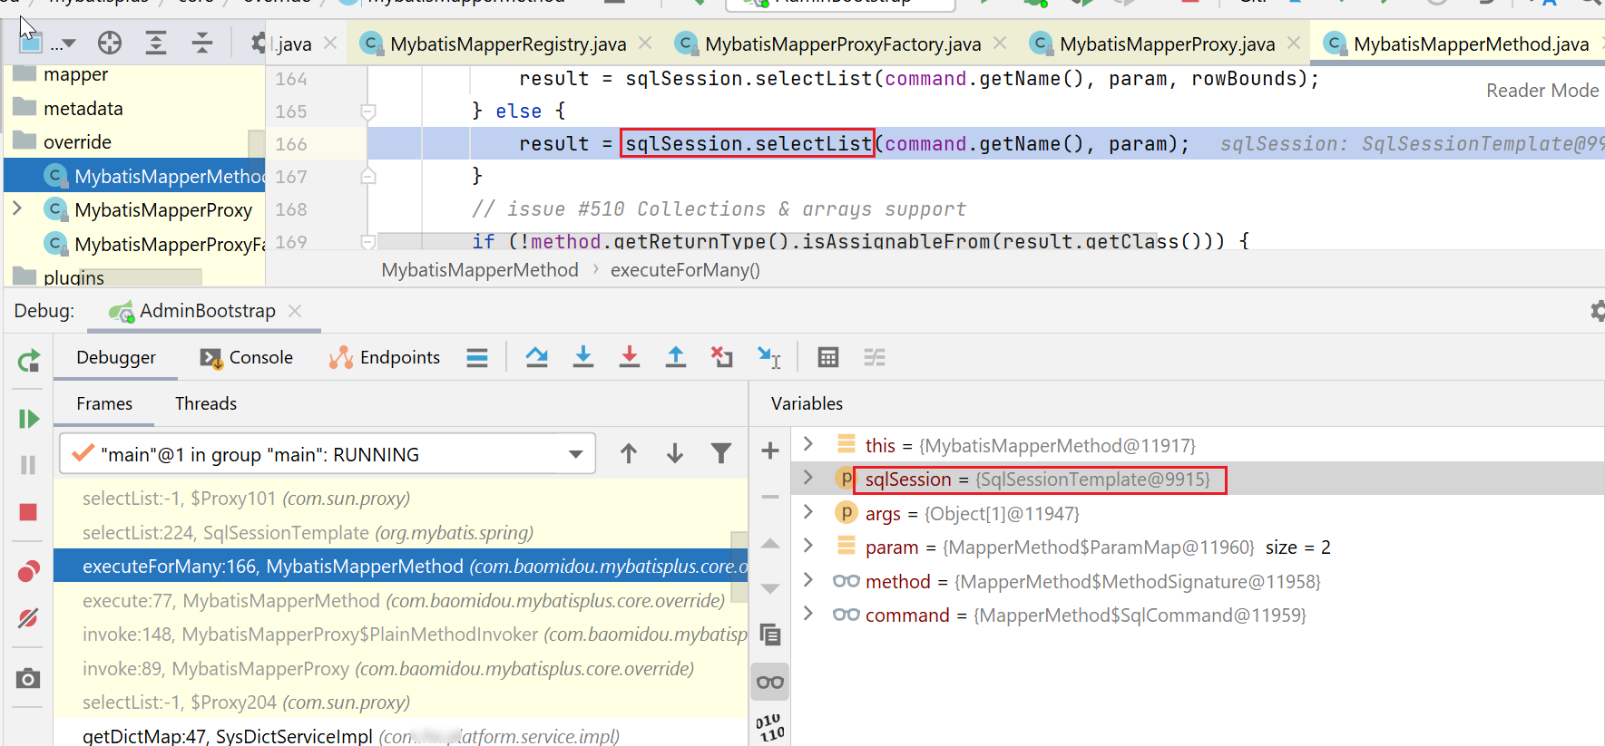The image size is (1605, 746).
Task: Open the override folder in tree
Action: 77,142
